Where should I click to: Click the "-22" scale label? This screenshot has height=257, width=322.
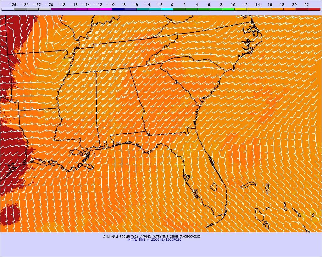point(37,5)
